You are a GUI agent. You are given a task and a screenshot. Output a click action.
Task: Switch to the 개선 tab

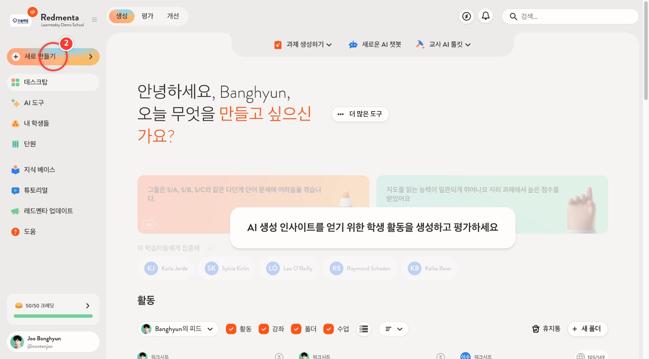173,16
